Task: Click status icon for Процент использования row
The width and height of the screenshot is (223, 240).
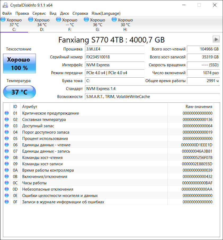Action: [7, 139]
